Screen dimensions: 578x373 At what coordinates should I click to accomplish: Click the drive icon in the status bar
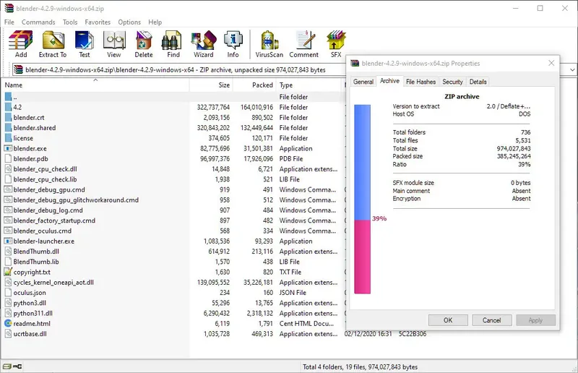[x=7, y=366]
